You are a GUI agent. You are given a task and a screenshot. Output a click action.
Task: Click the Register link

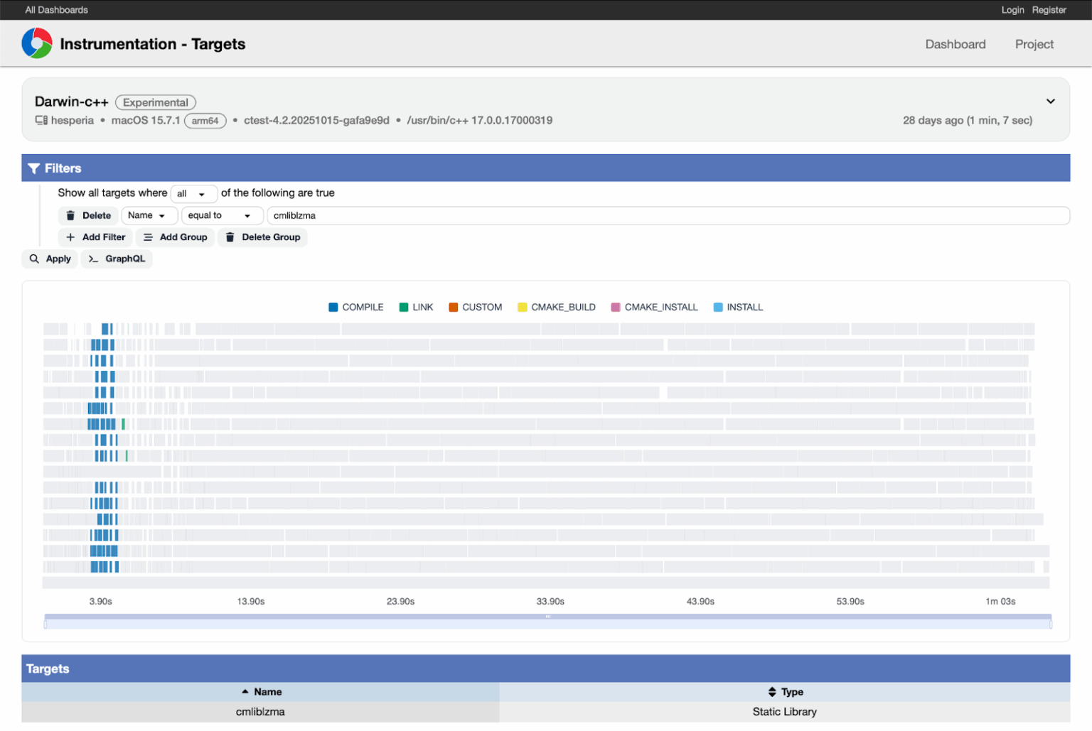[x=1049, y=10]
